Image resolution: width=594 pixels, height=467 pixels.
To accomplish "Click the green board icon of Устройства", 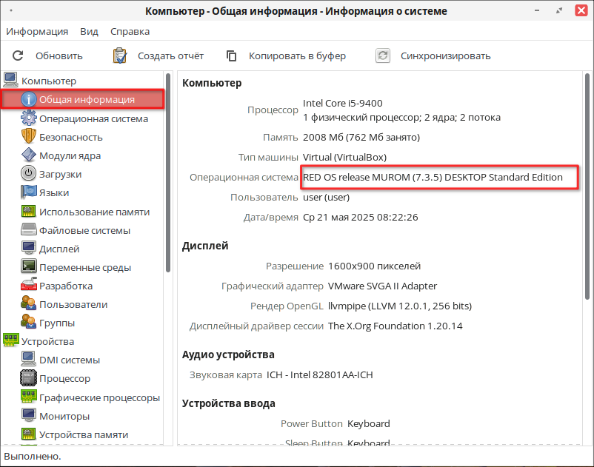I will pos(10,340).
